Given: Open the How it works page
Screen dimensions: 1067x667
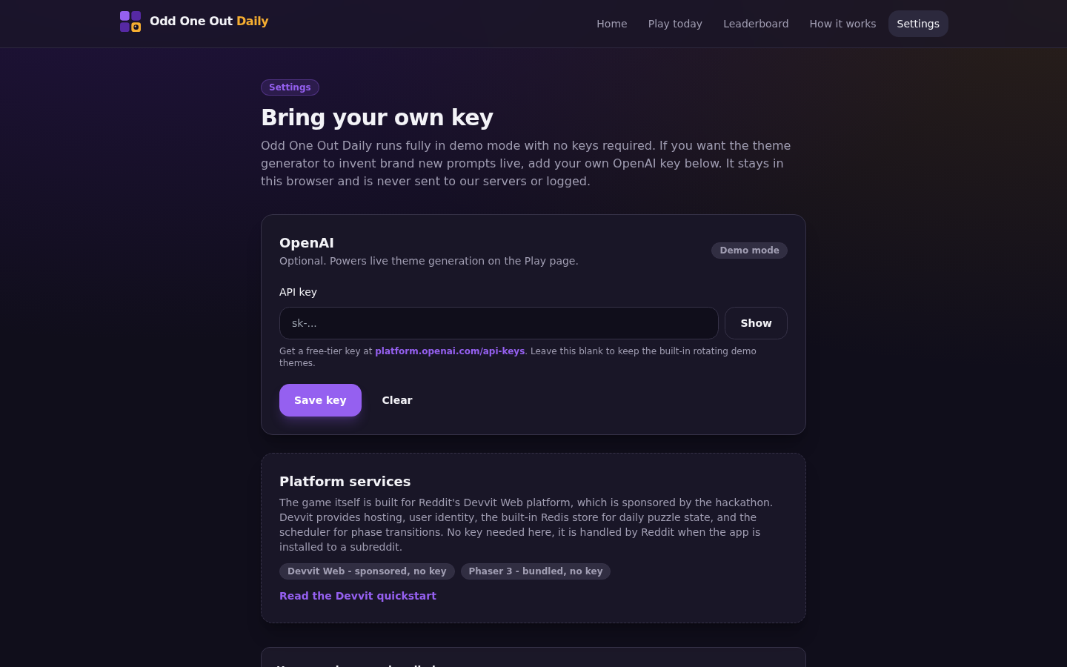Looking at the screenshot, I should pyautogui.click(x=842, y=24).
